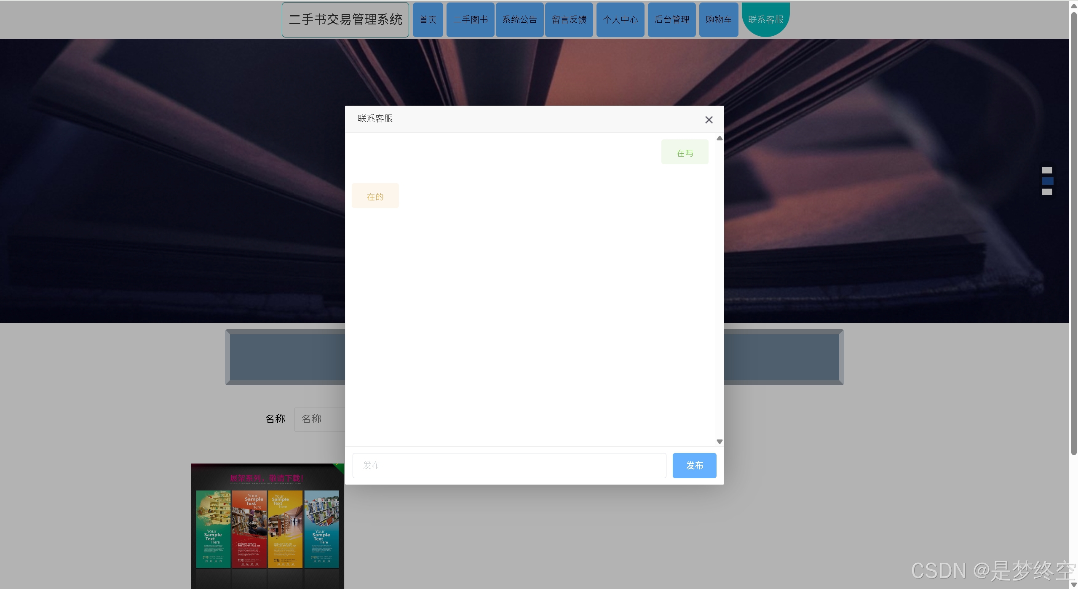Select first carousel indicator
The width and height of the screenshot is (1078, 589).
1047,170
